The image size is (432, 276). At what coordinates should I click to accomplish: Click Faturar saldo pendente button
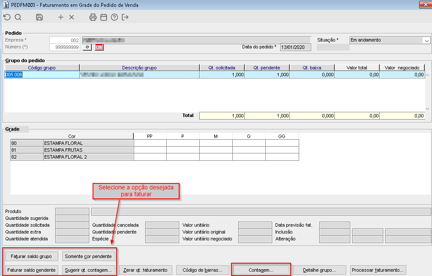[31, 270]
